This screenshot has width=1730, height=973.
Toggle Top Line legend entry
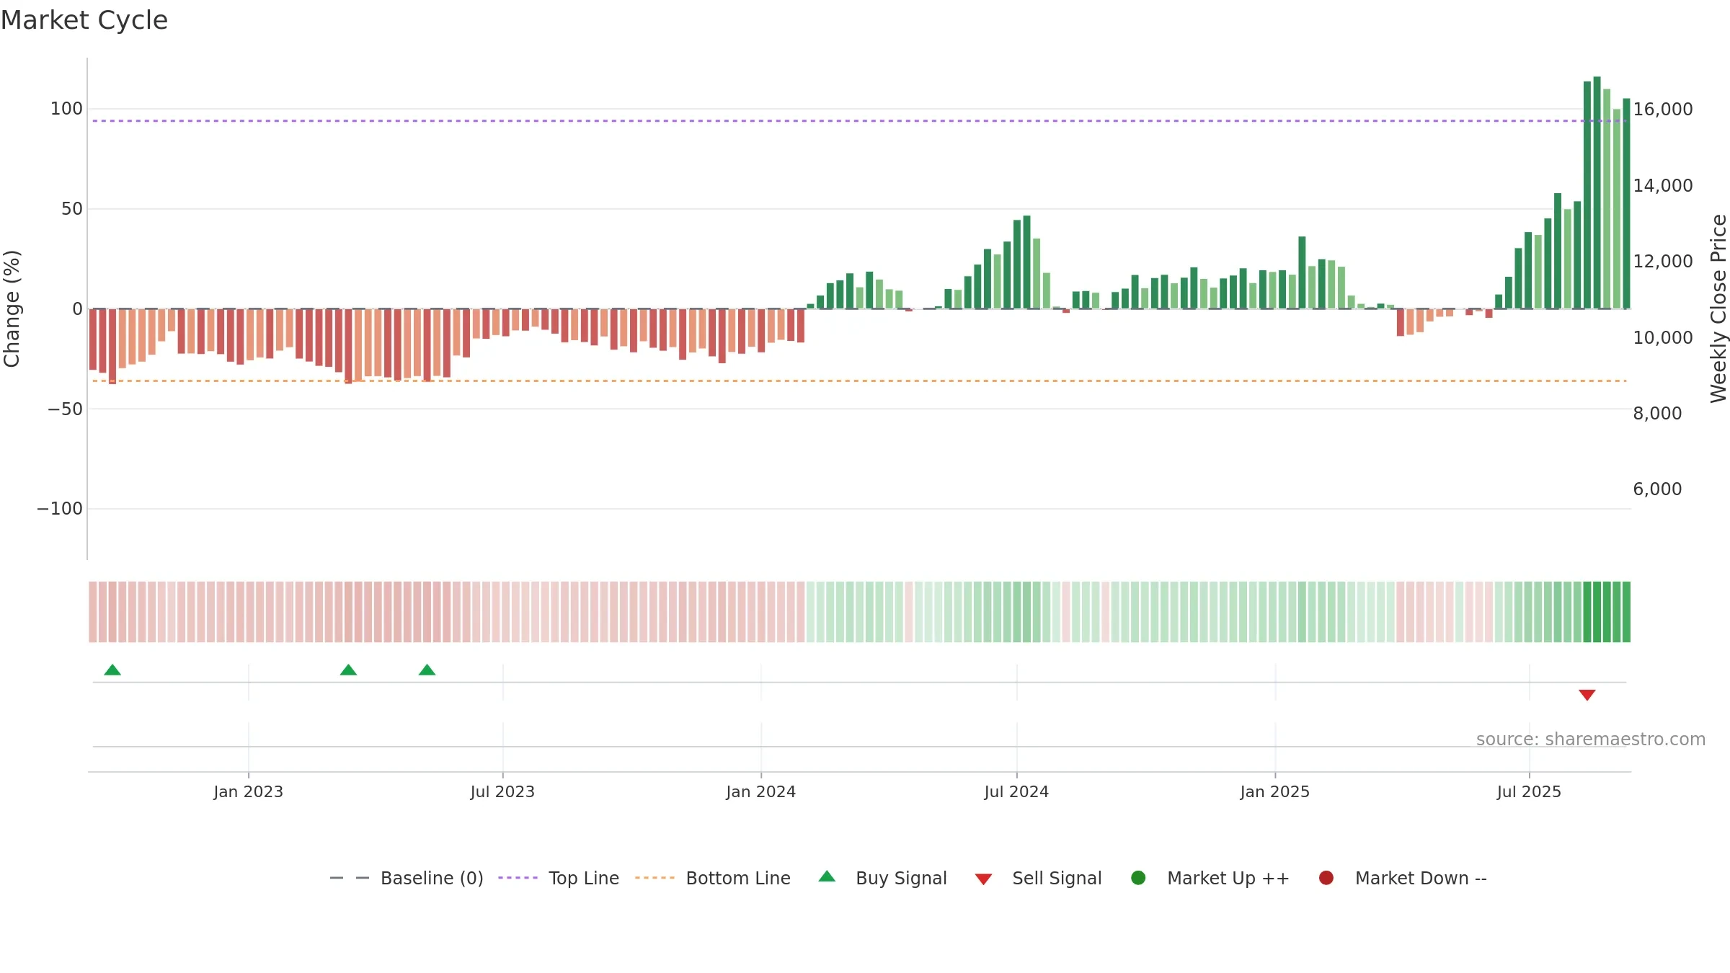[x=559, y=878]
